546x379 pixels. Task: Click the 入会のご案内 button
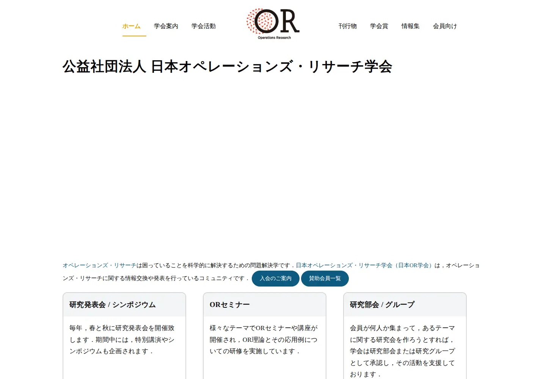click(x=276, y=279)
